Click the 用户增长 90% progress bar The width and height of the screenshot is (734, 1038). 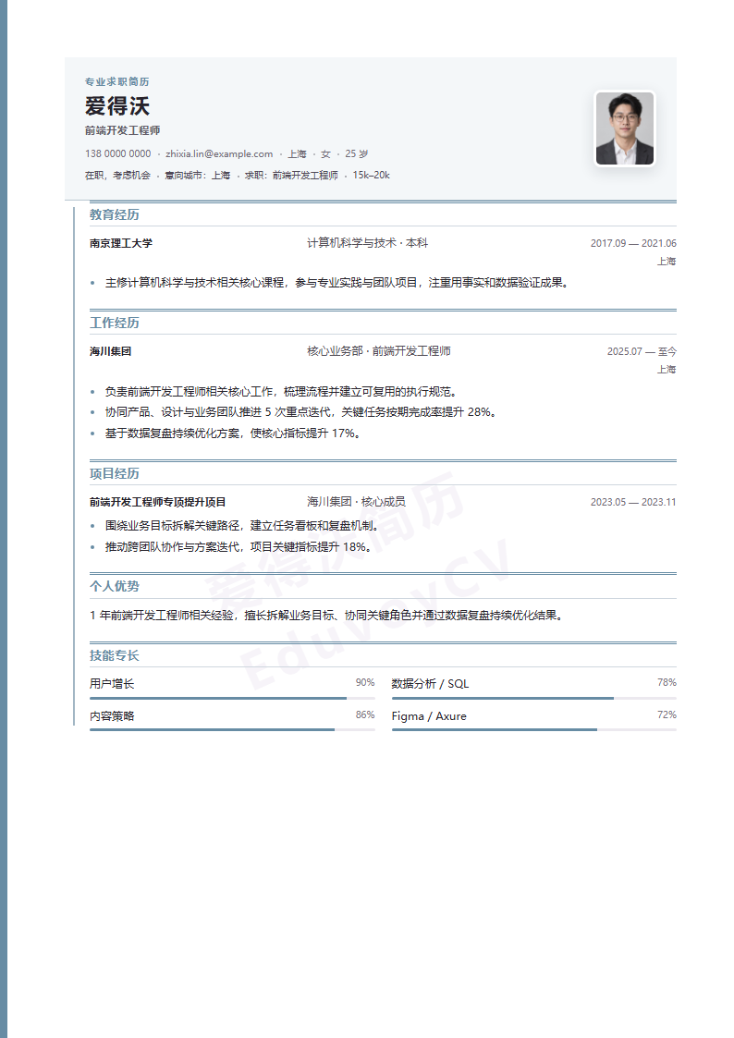point(232,698)
